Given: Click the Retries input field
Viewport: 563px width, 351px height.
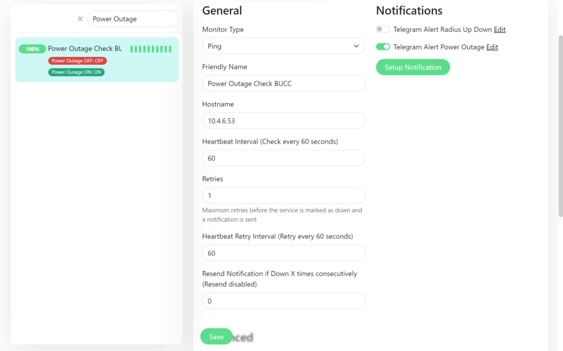Looking at the screenshot, I should (283, 195).
